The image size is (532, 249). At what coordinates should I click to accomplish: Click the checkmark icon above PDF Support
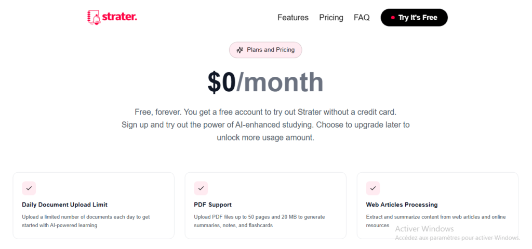(201, 188)
